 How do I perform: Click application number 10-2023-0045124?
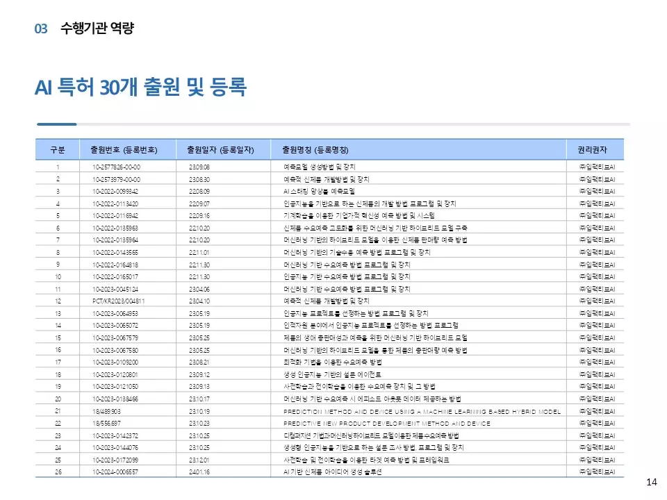pos(115,289)
